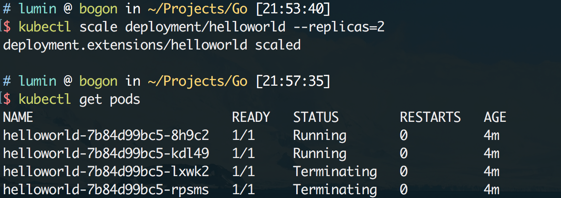Click the RESTARTS column header
The height and width of the screenshot is (198, 561).
click(430, 117)
